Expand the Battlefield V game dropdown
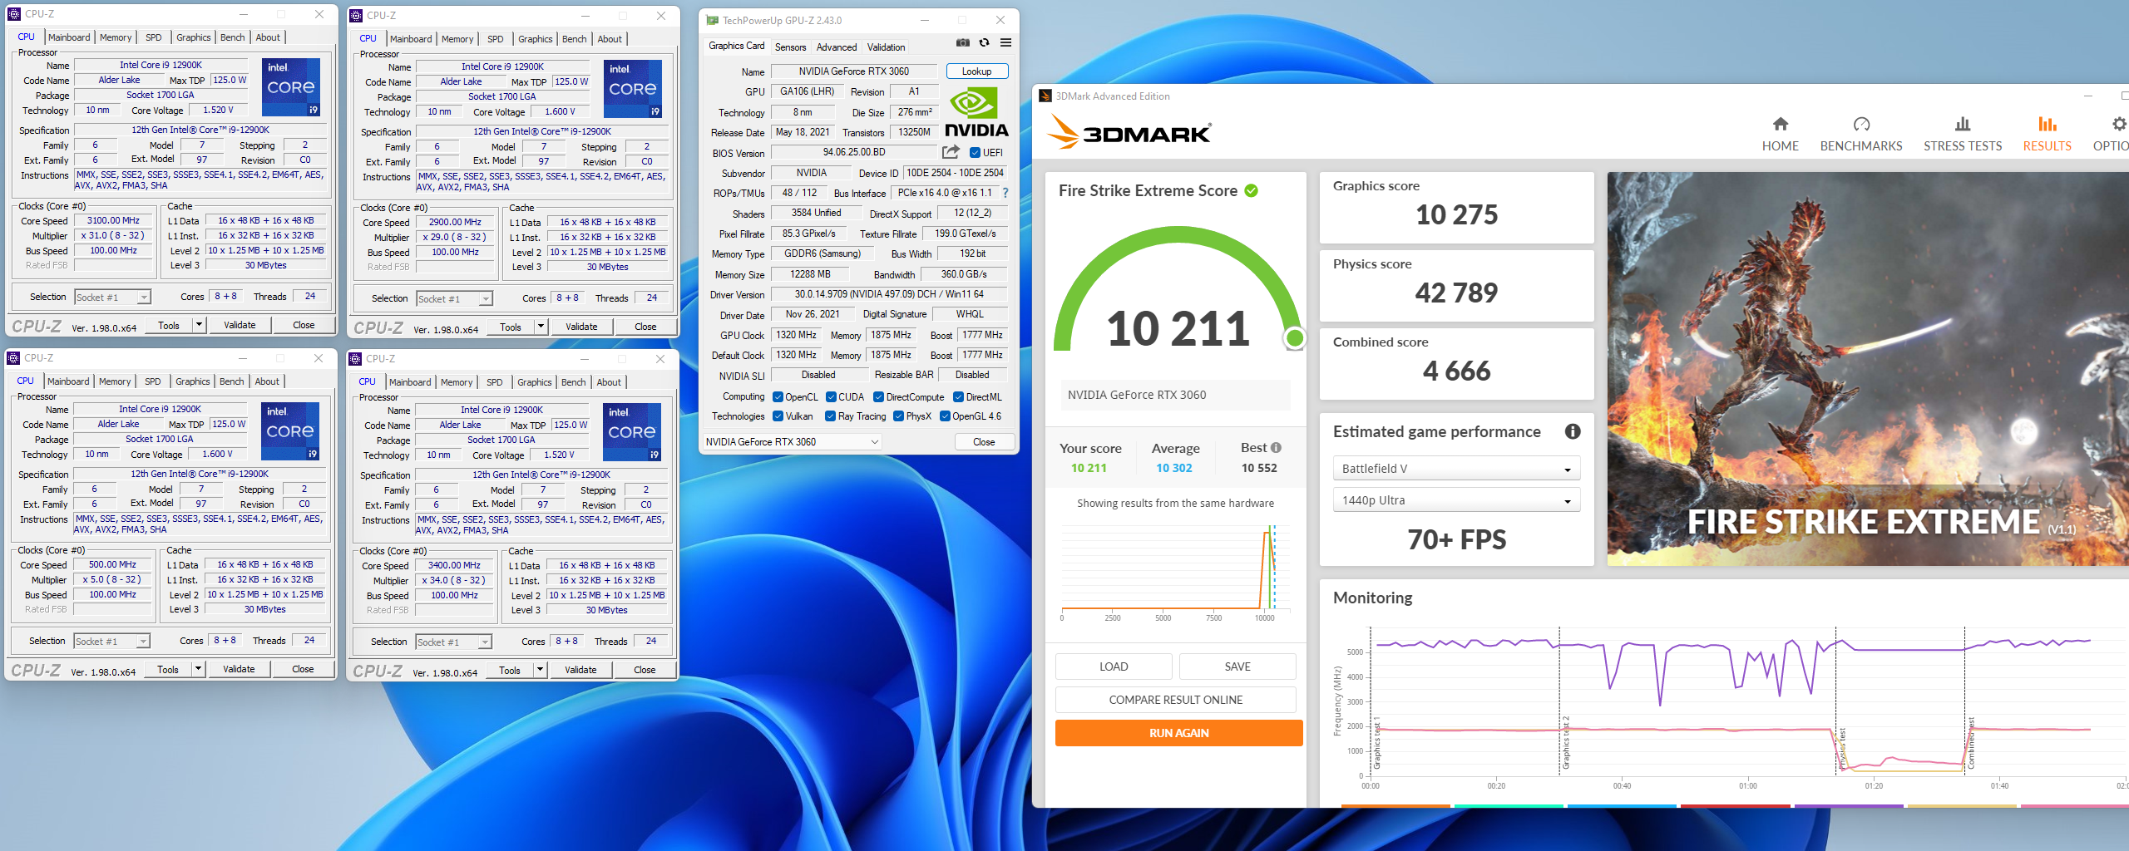This screenshot has width=2129, height=851. click(x=1455, y=469)
